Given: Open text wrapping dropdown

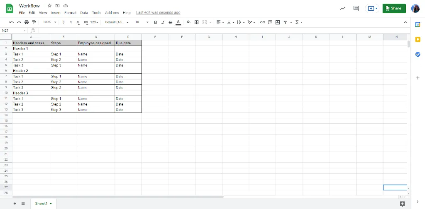Looking at the screenshot, I should [x=241, y=22].
